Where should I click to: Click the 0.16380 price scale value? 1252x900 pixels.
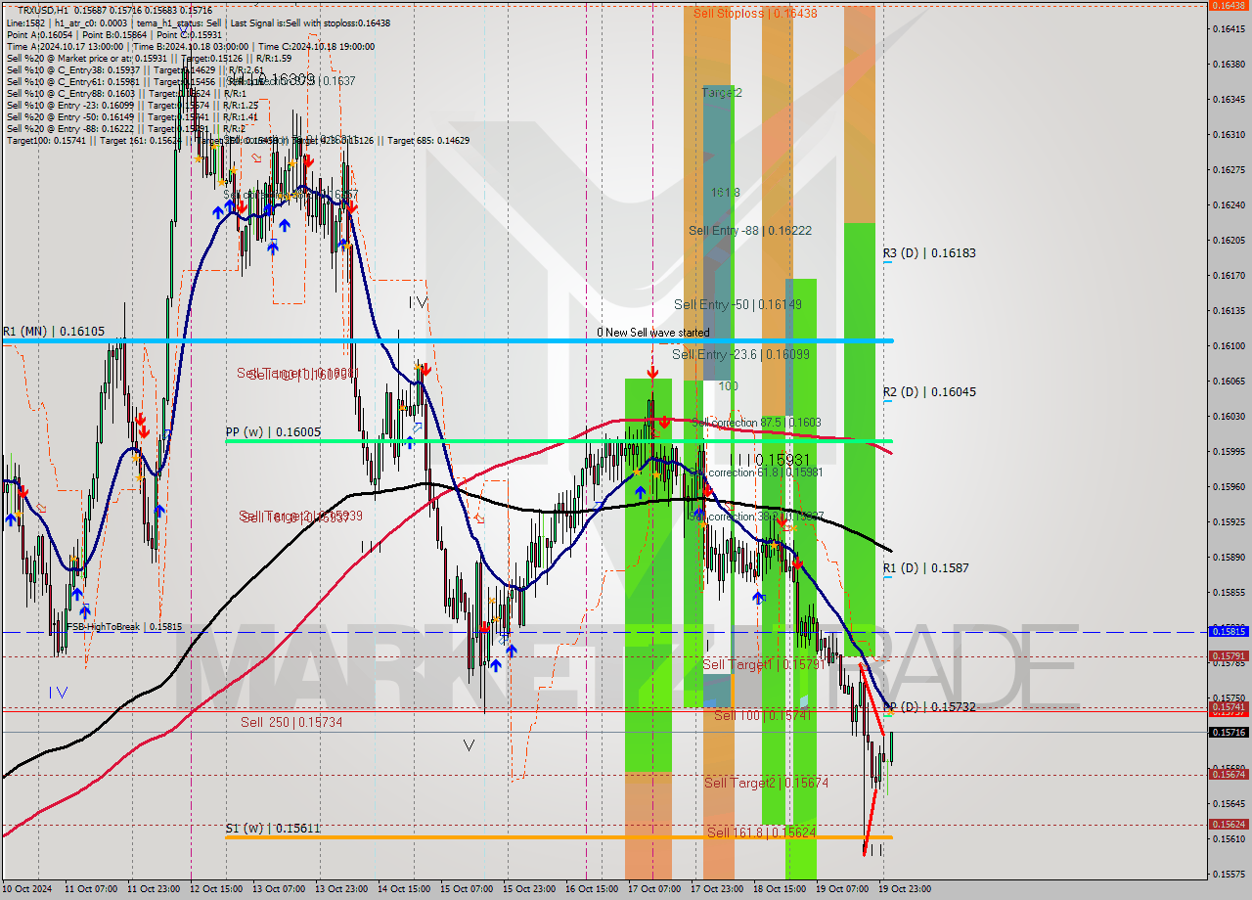point(1228,65)
